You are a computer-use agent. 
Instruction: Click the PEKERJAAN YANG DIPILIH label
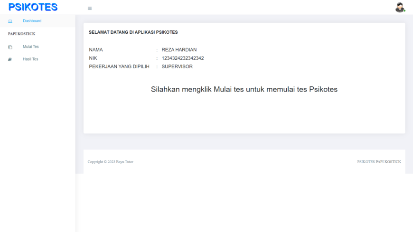pyautogui.click(x=119, y=66)
